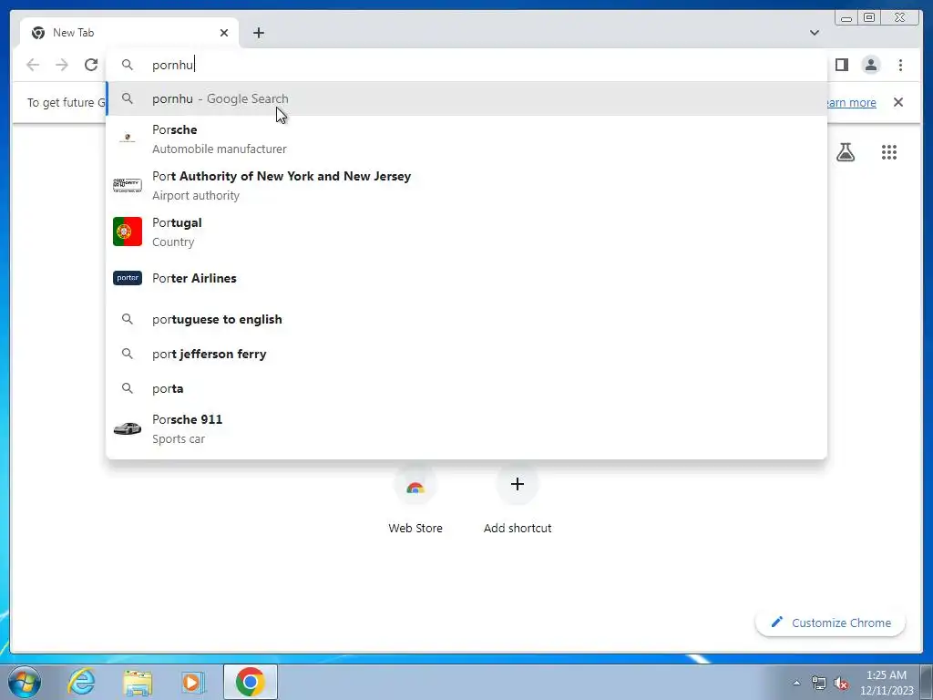Click the network status tray icon
The height and width of the screenshot is (700, 933).
pyautogui.click(x=819, y=683)
